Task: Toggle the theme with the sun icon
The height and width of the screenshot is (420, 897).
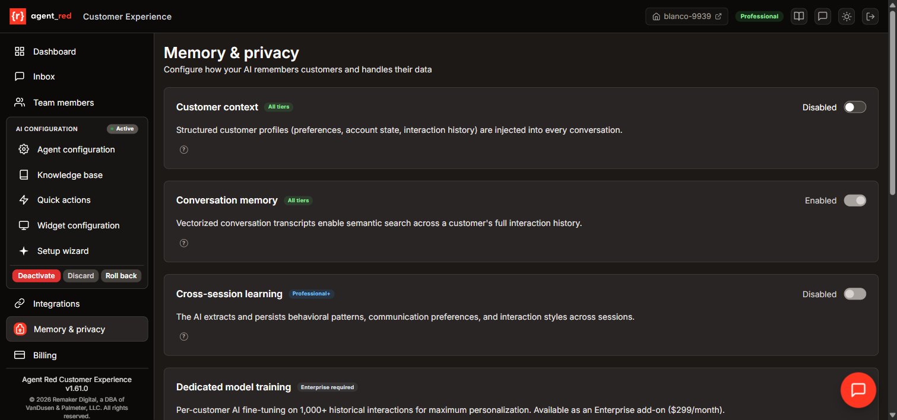Action: pyautogui.click(x=846, y=16)
